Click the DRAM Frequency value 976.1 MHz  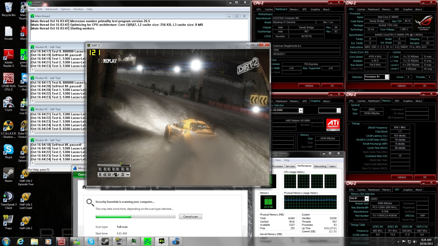400,127
